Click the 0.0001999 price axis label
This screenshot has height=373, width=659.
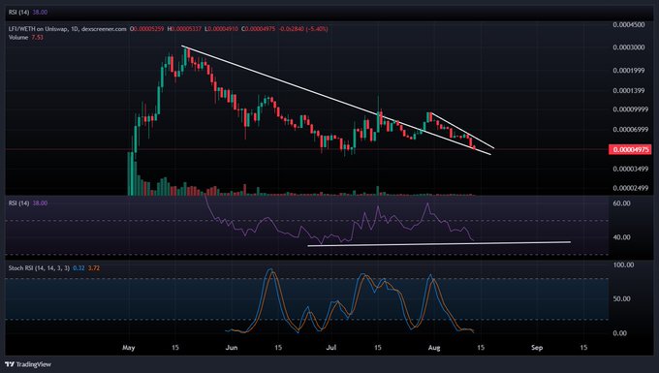pyautogui.click(x=628, y=71)
